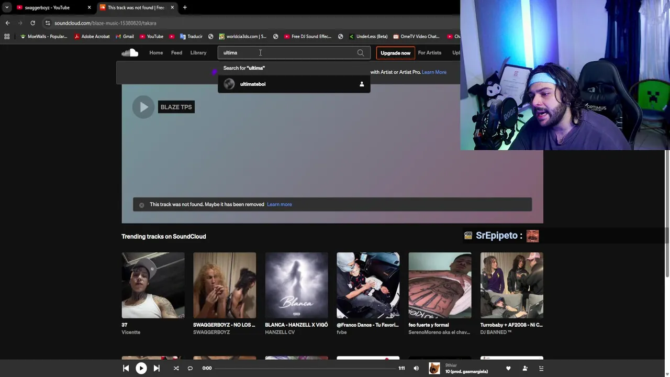
Task: Open Adobe Acrobat bookmark
Action: tap(92, 37)
